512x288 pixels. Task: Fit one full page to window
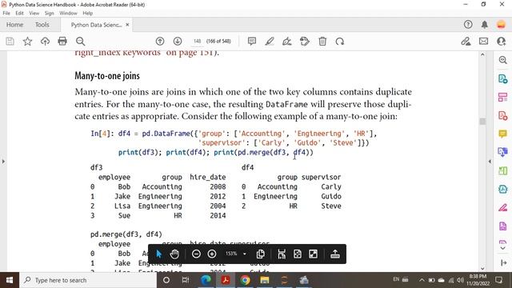(x=298, y=254)
